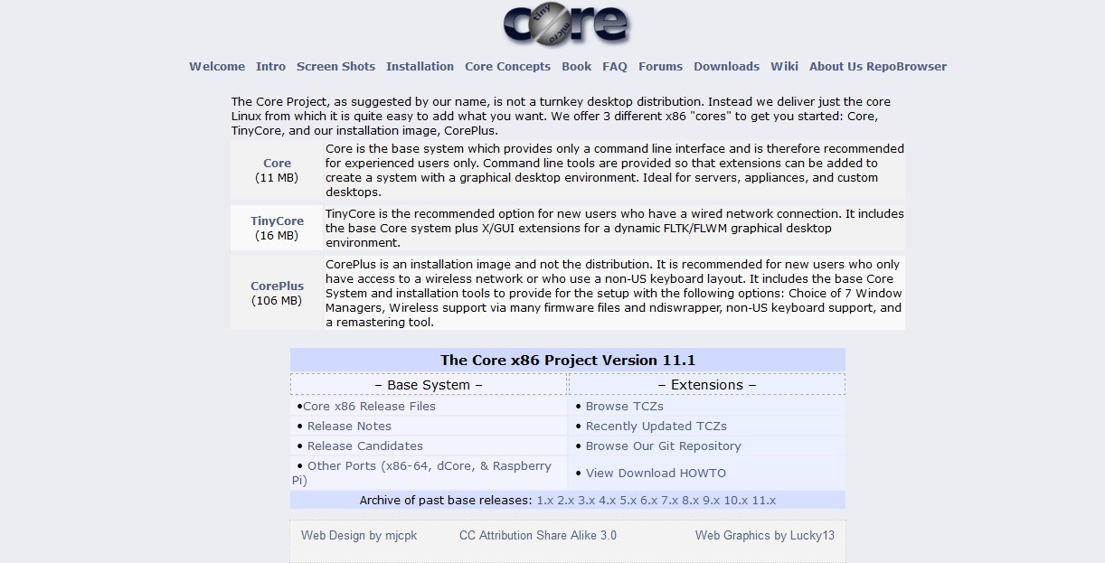Download the CorePlus installation image
This screenshot has width=1105, height=563.
click(x=277, y=286)
